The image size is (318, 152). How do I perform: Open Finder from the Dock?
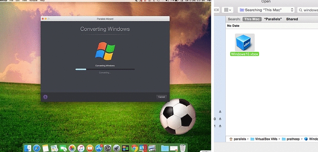click(x=28, y=148)
